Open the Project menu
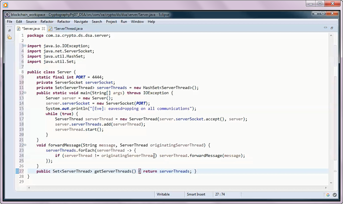 [111, 22]
